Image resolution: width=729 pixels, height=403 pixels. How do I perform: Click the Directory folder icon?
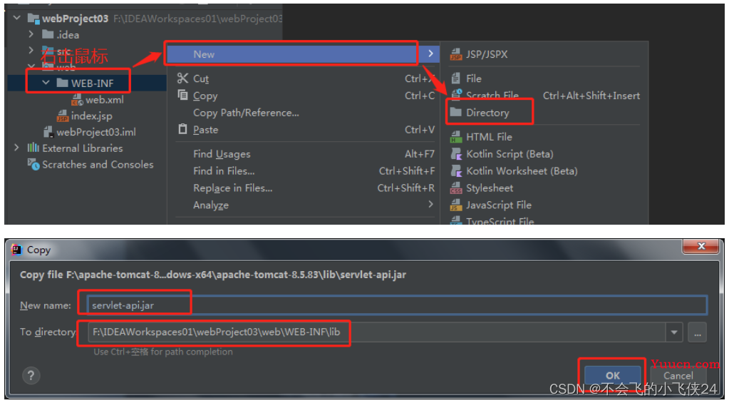455,112
